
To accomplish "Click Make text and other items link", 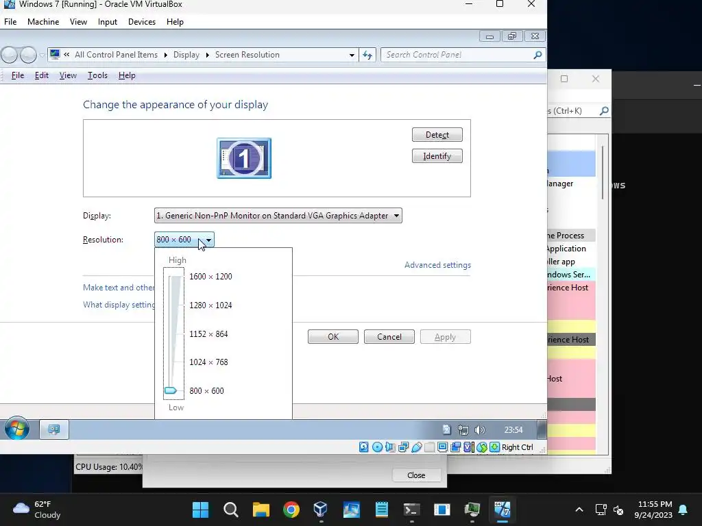I will pos(119,288).
